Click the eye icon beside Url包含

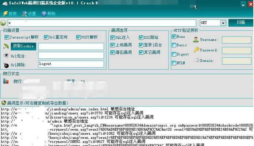6,55
